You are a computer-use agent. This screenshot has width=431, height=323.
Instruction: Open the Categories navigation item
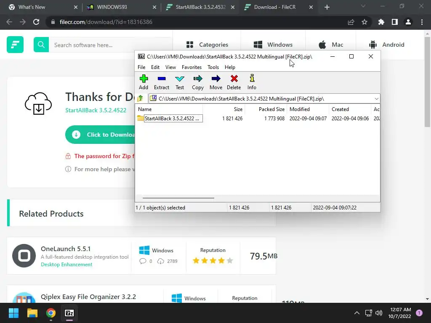[207, 45]
